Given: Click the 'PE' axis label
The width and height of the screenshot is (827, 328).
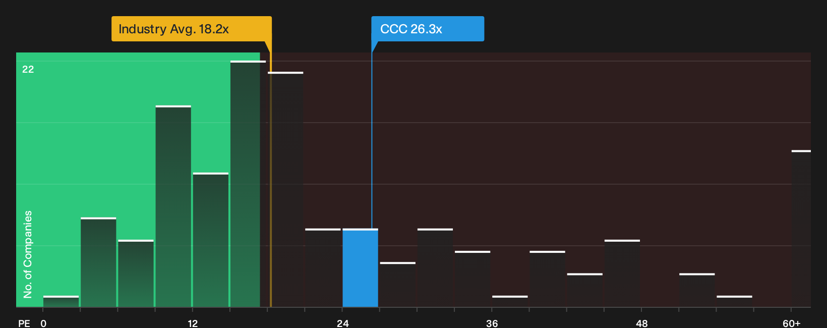Looking at the screenshot, I should click(x=24, y=323).
